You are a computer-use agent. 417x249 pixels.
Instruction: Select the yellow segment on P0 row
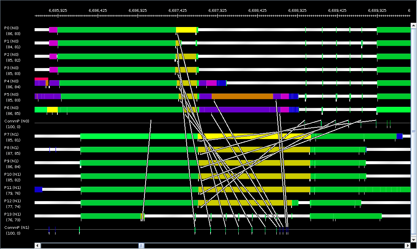click(186, 30)
